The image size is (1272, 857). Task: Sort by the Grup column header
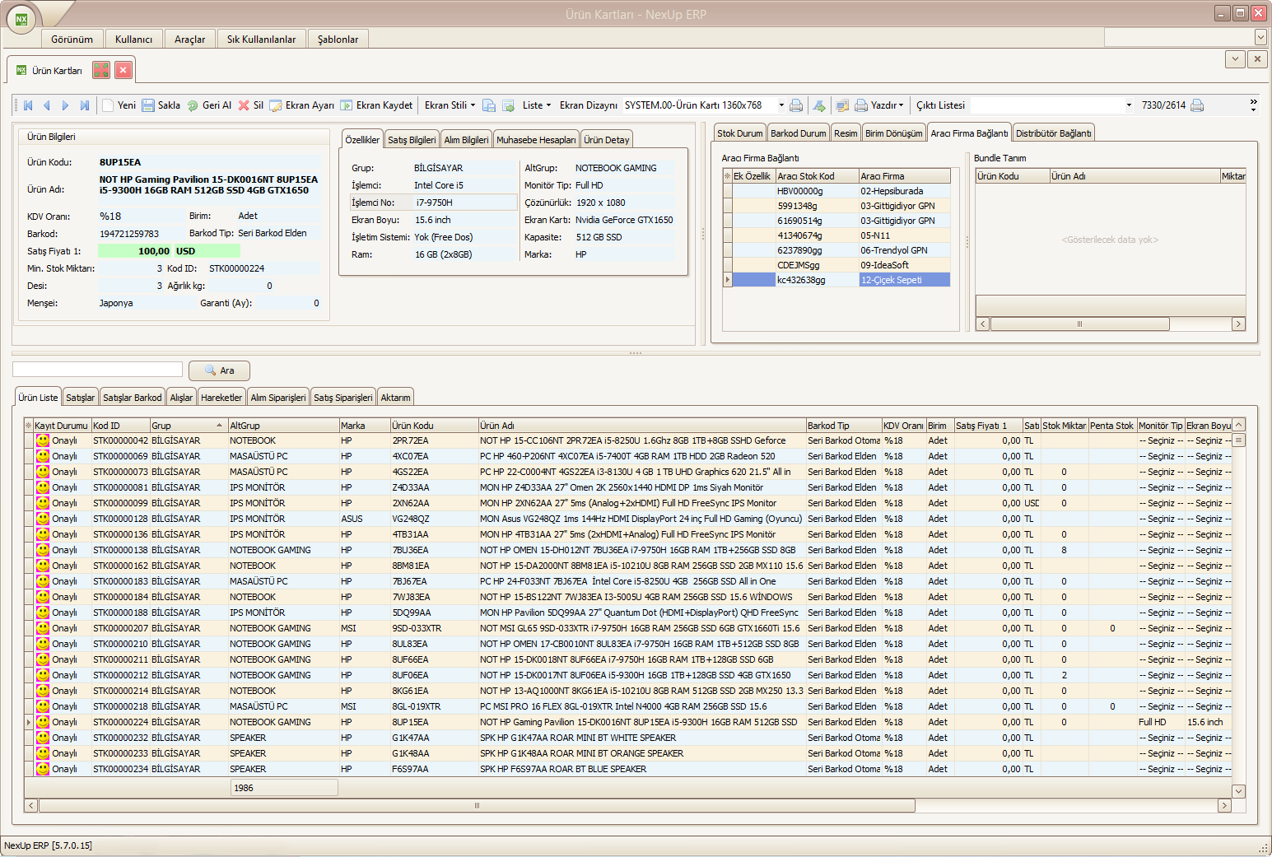tap(188, 426)
